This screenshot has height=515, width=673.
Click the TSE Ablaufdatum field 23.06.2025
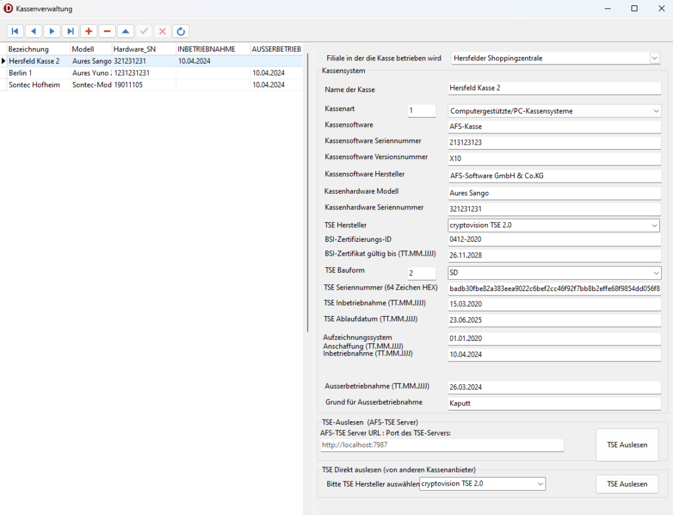click(x=554, y=320)
